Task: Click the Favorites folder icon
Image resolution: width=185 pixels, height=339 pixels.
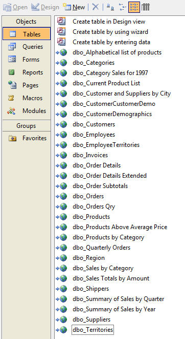Action: pos(13,138)
